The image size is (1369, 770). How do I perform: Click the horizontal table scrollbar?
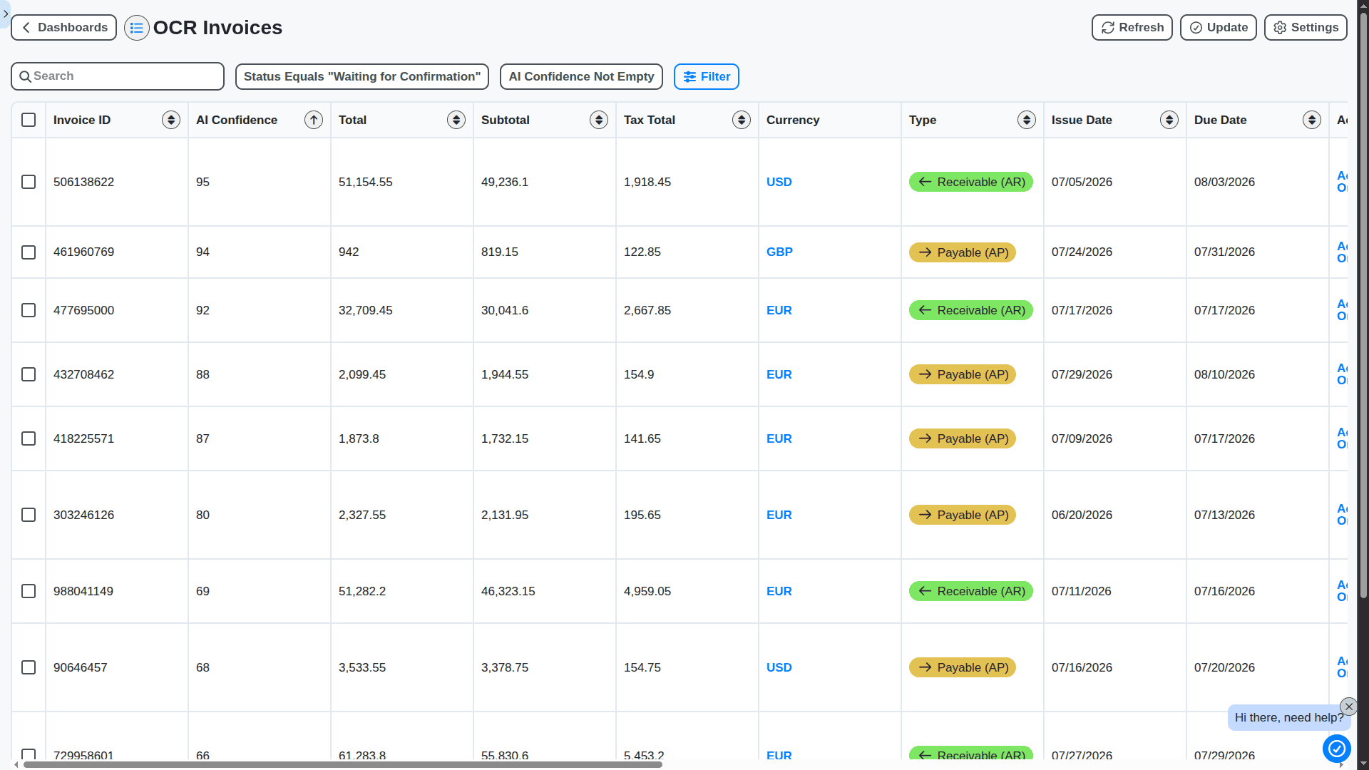click(342, 764)
